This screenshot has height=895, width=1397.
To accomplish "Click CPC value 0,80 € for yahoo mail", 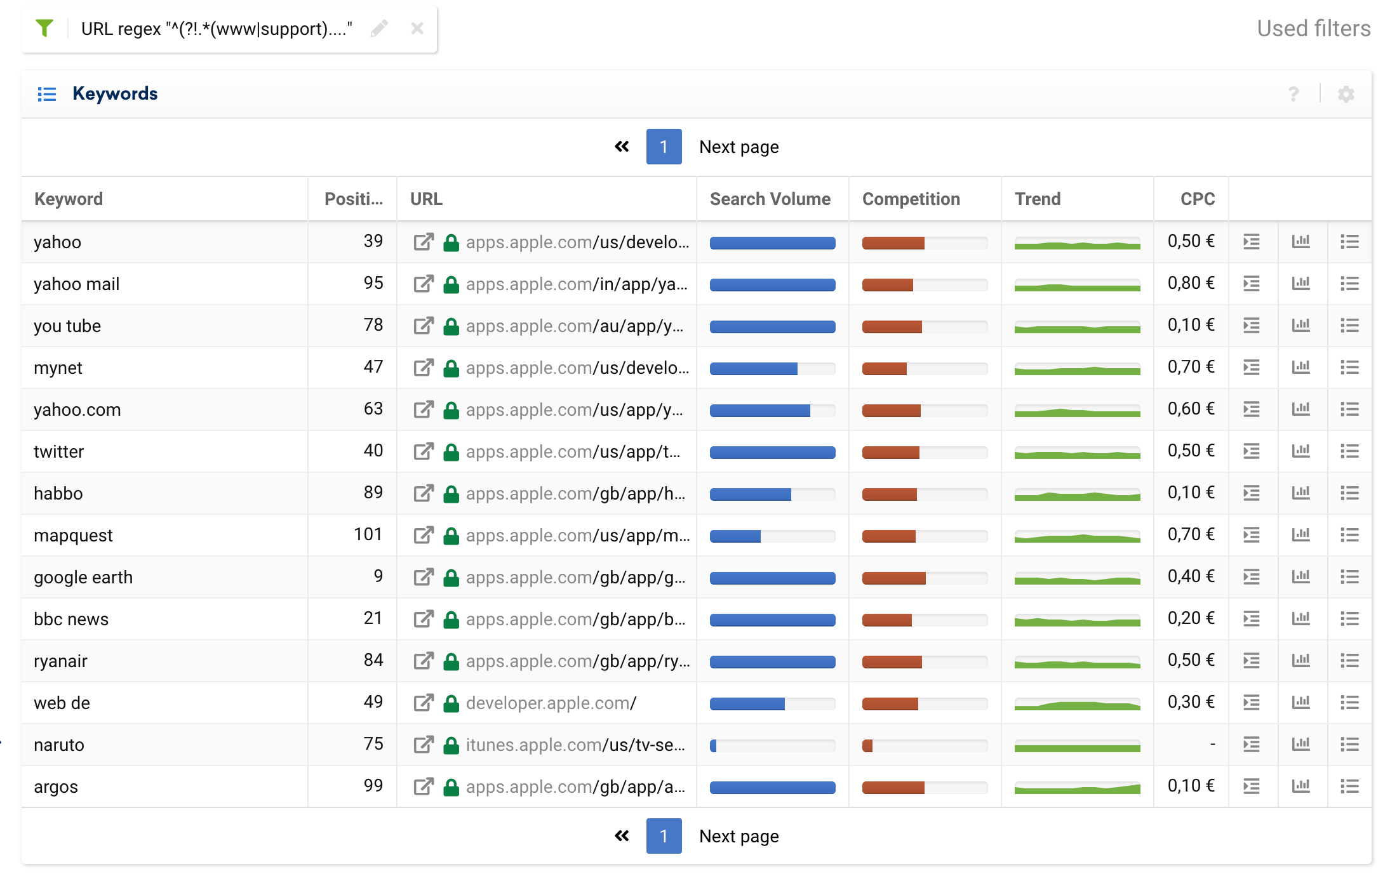I will [x=1191, y=283].
